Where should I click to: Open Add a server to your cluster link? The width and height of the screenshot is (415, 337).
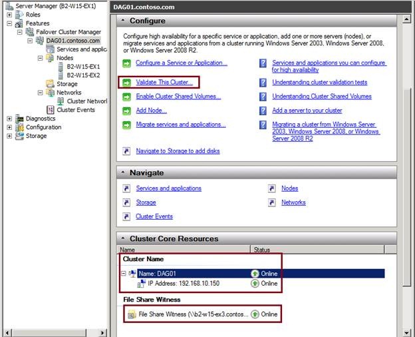[x=307, y=111]
